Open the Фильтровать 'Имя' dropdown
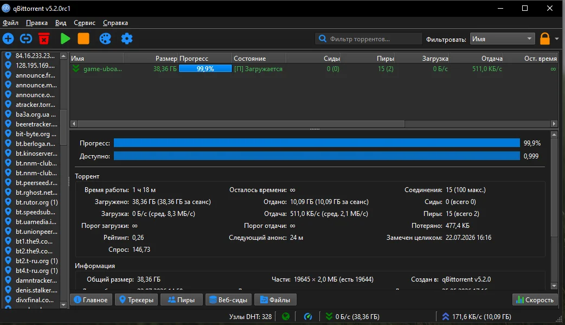565x325 pixels. point(502,39)
